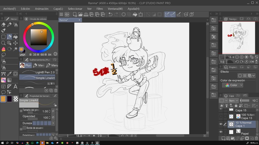Show the Capa 13 layer visibility box

[221, 116]
